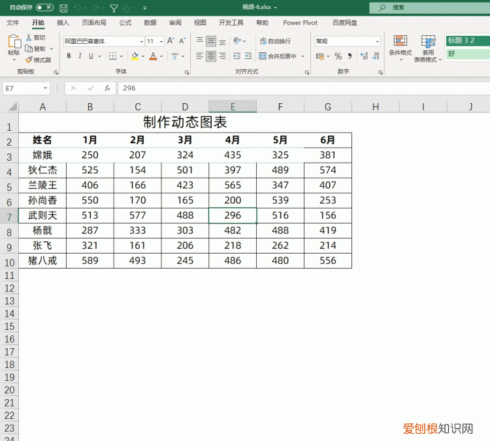The image size is (490, 441).
Task: Open Font settings dialog launcher
Action: coord(187,73)
